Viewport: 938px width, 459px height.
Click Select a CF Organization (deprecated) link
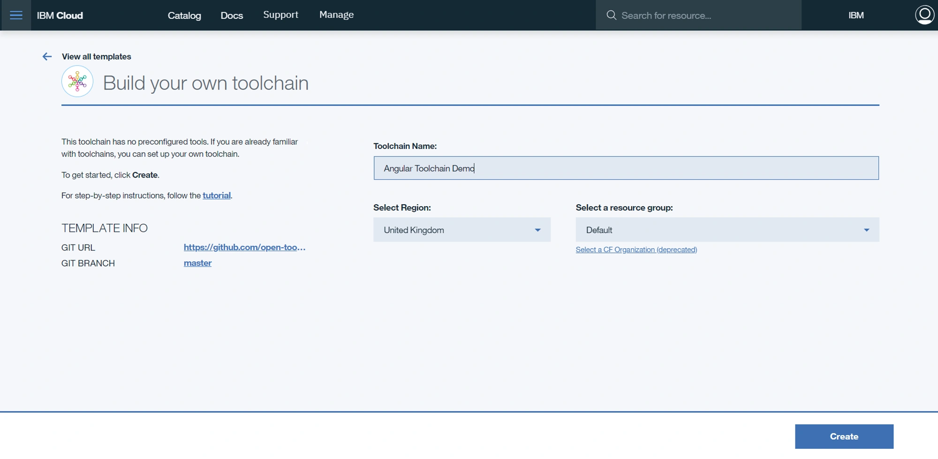coord(636,250)
